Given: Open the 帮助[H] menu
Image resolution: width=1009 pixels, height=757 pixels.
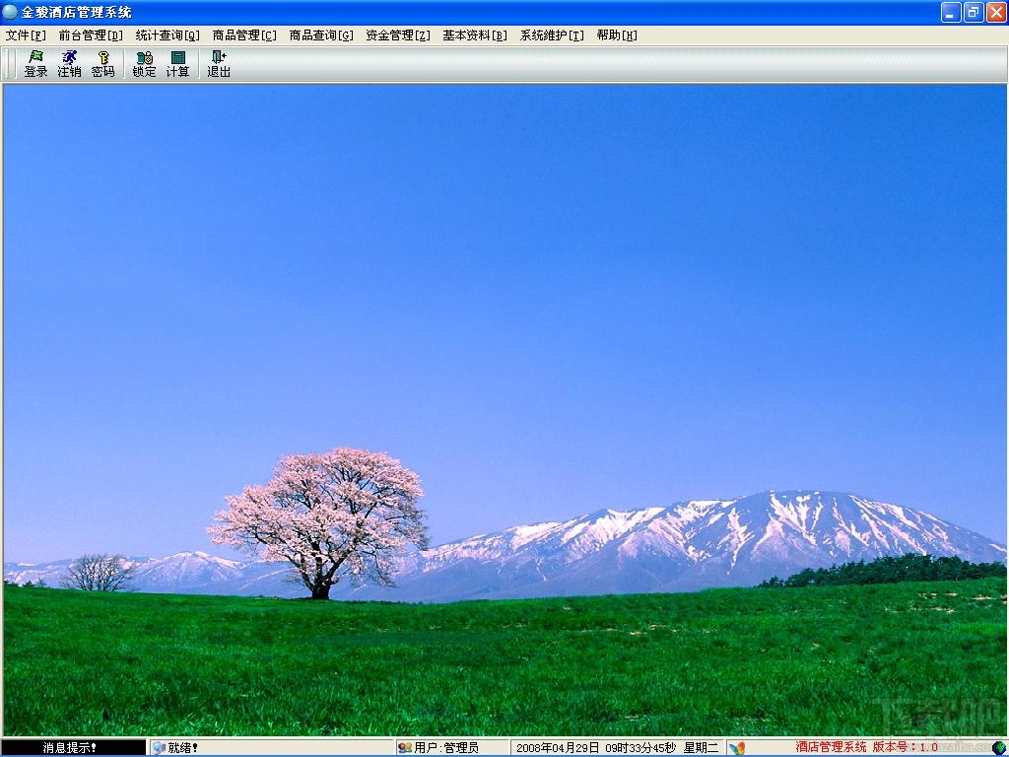Looking at the screenshot, I should pyautogui.click(x=617, y=35).
